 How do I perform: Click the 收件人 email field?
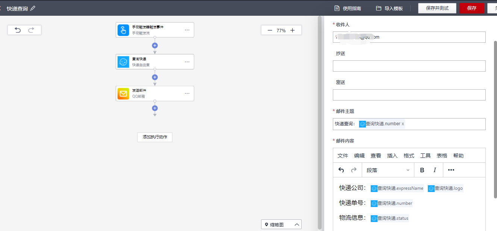coord(409,37)
